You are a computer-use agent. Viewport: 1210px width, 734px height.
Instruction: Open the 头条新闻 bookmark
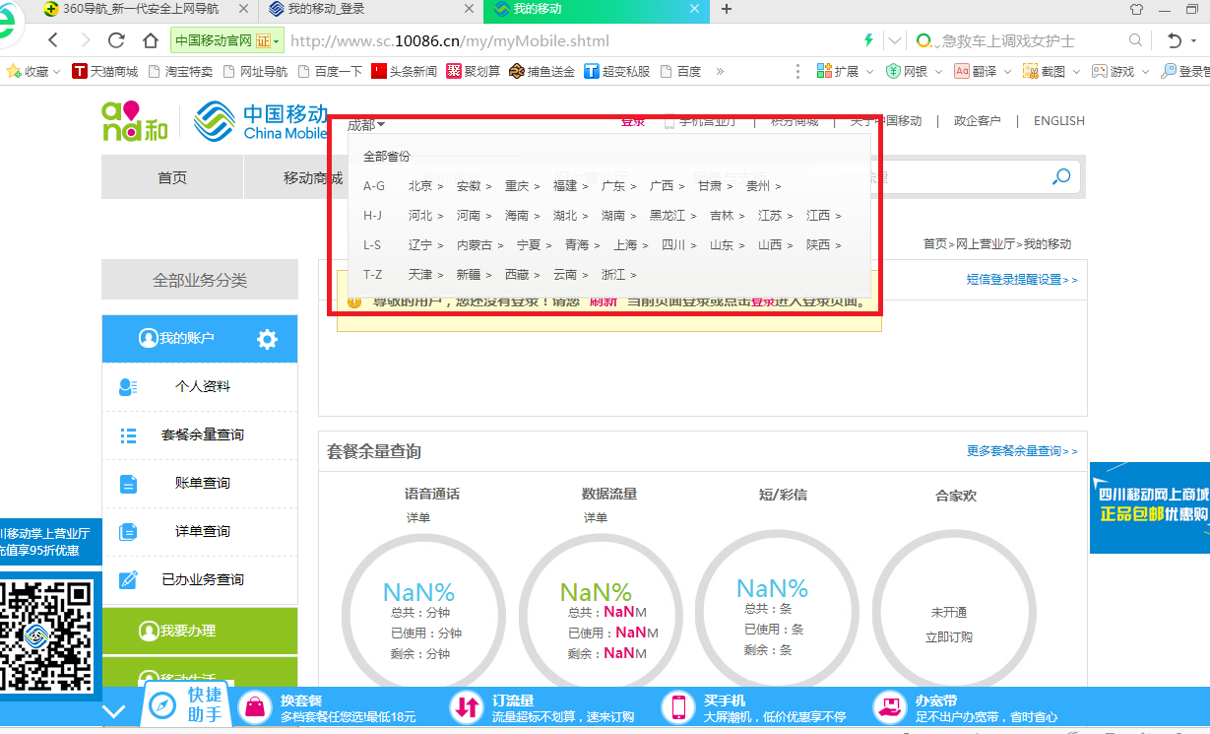[404, 71]
